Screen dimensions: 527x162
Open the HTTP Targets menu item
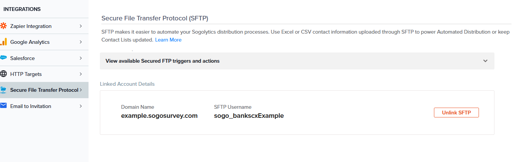26,74
